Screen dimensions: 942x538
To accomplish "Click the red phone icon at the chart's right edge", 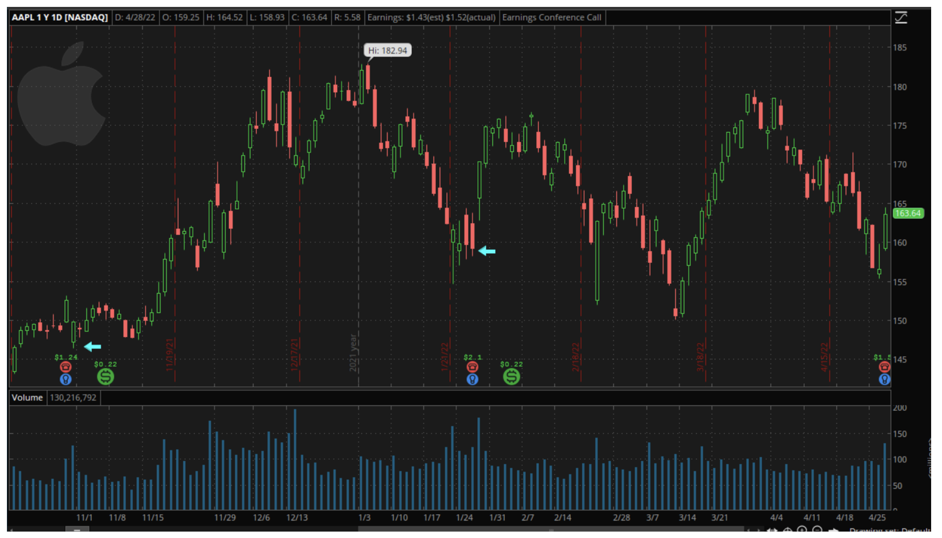I will [884, 367].
